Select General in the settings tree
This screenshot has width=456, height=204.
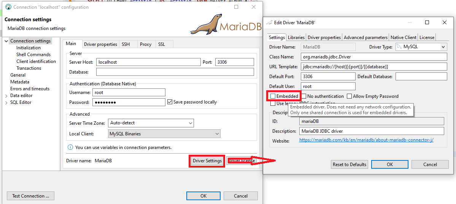[18, 75]
